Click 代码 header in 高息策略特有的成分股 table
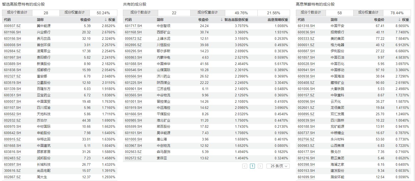This screenshot has width=415, height=181. tap(301, 20)
